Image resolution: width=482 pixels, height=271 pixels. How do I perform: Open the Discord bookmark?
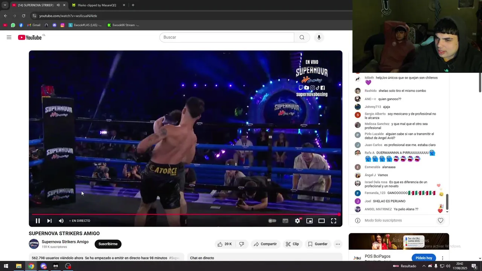pos(55,25)
